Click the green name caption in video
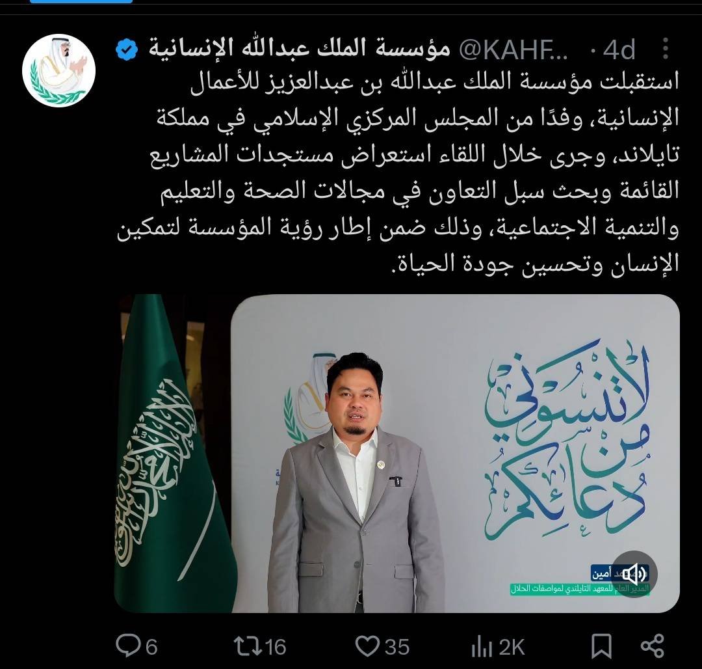This screenshot has width=702, height=669. tap(580, 588)
